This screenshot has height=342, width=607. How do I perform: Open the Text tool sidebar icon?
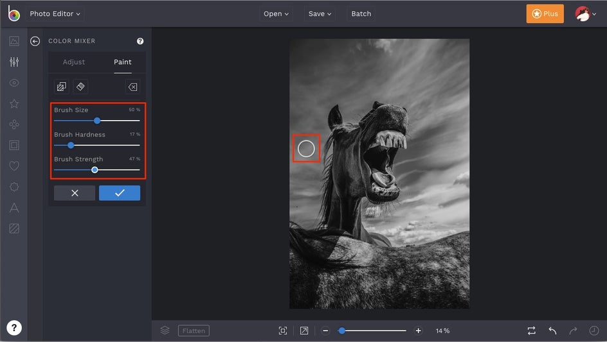[14, 208]
